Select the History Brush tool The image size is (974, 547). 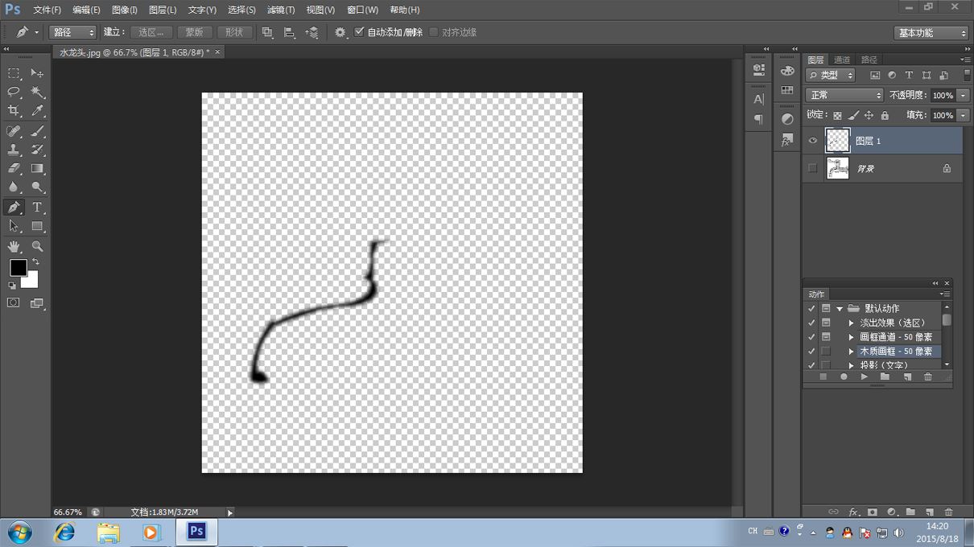(x=37, y=150)
